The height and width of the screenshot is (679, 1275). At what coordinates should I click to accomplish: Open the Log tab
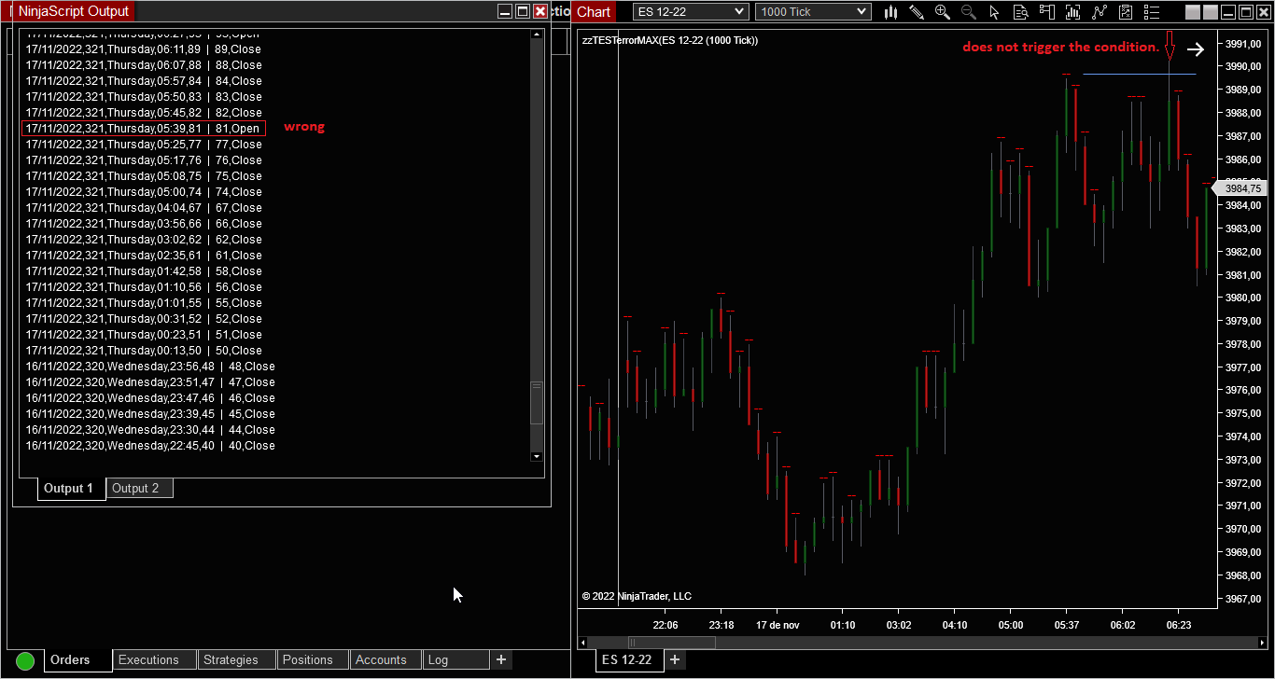click(x=456, y=660)
